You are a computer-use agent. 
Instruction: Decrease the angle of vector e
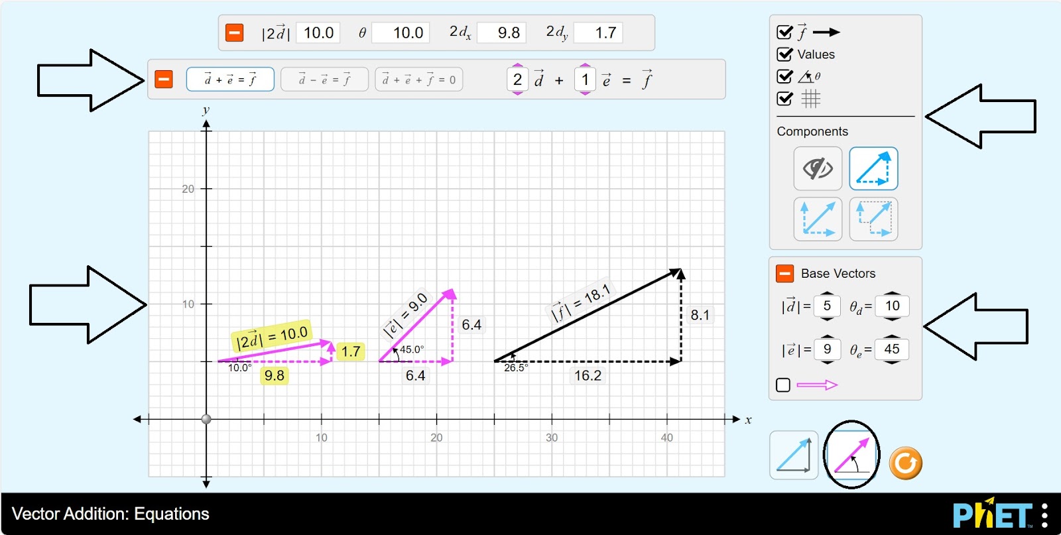[x=892, y=362]
